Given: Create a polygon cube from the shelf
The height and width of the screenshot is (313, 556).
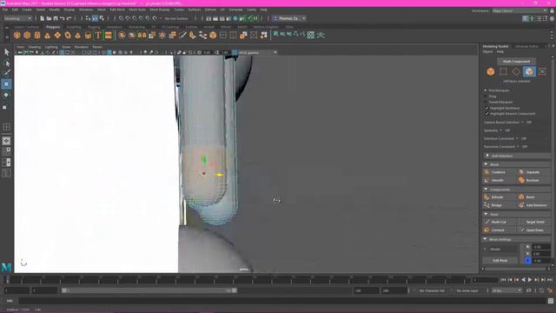Looking at the screenshot, I should pos(27,35).
